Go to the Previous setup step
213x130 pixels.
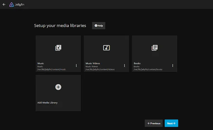(x=154, y=123)
